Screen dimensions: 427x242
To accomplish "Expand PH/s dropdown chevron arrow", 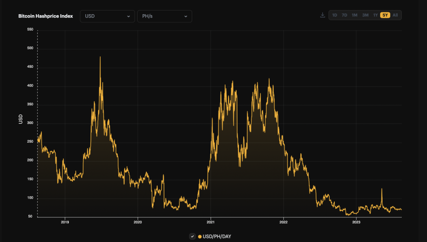I will coord(185,16).
